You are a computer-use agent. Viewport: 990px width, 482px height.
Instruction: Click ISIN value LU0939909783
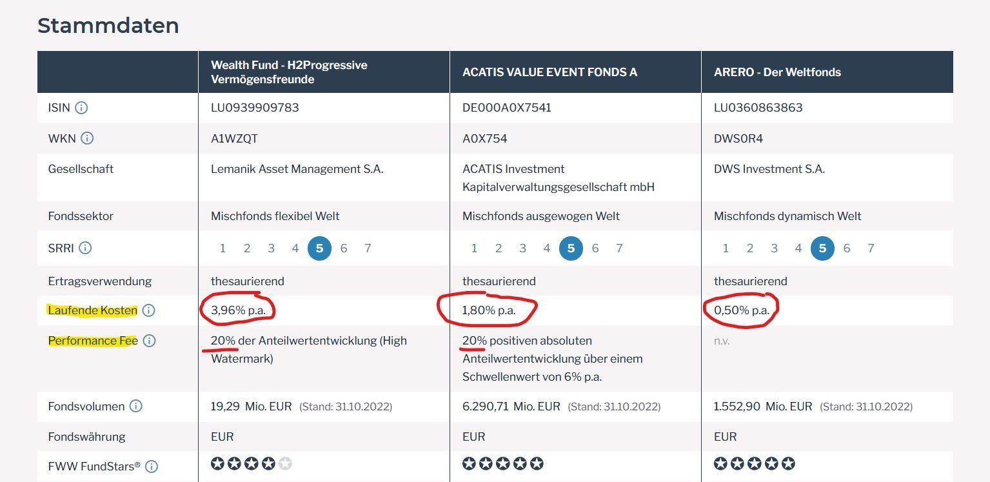(255, 108)
